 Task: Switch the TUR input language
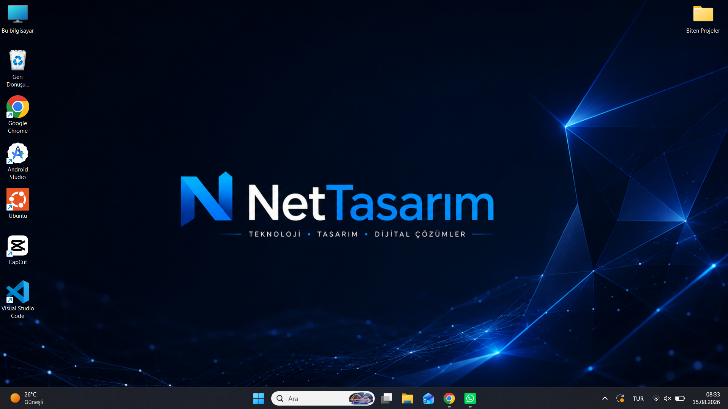[638, 398]
